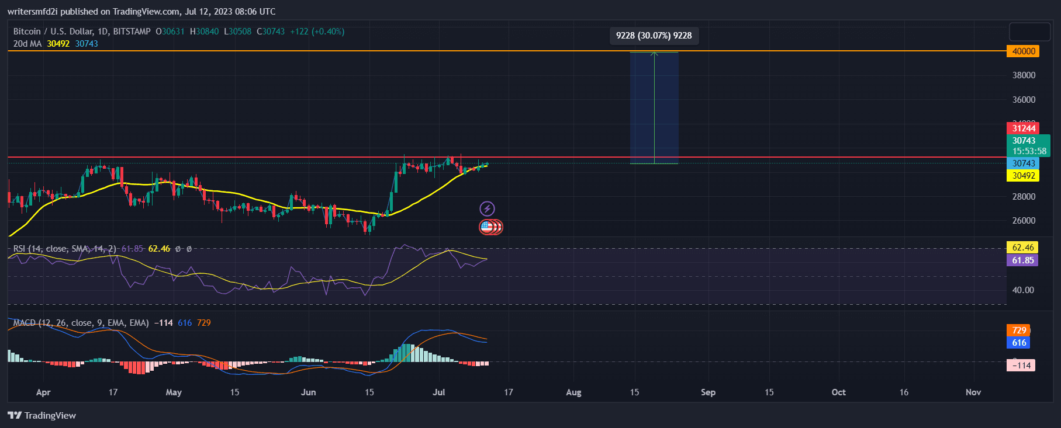
Task: Click the purple lightning bolt event icon
Action: [487, 208]
